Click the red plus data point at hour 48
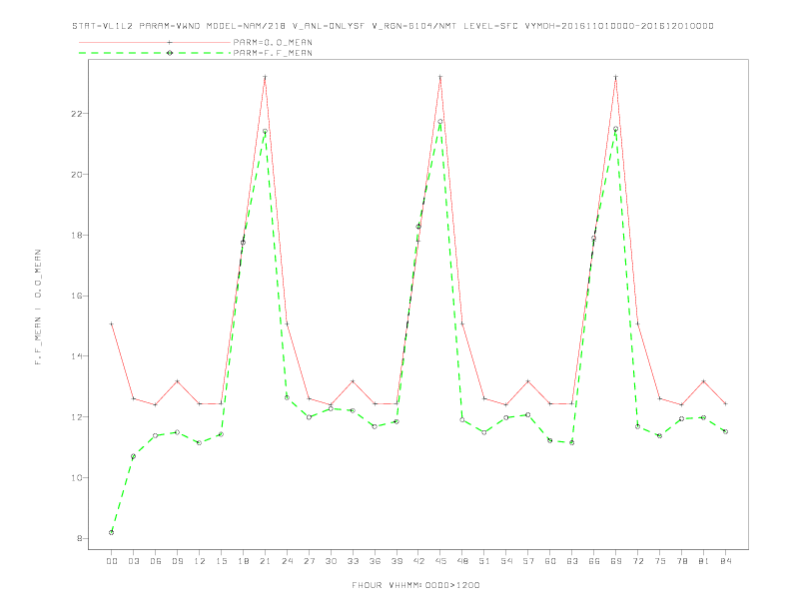 [462, 323]
